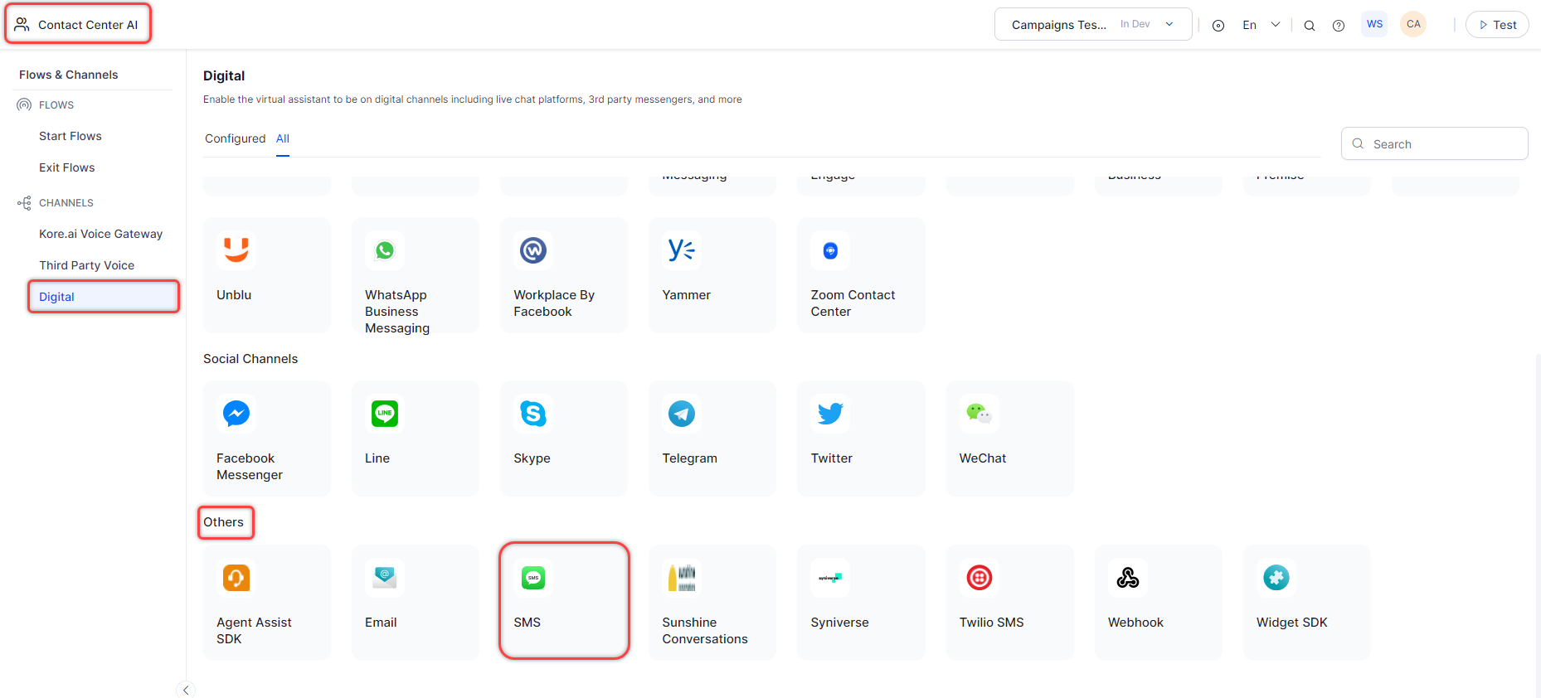The height and width of the screenshot is (698, 1541).
Task: Open the Webhook channel icon
Action: tap(1127, 578)
